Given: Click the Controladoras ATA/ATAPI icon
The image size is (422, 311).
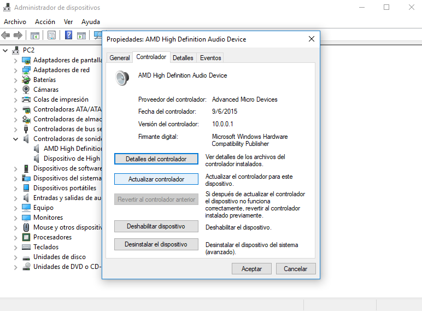Looking at the screenshot, I should pos(26,109).
